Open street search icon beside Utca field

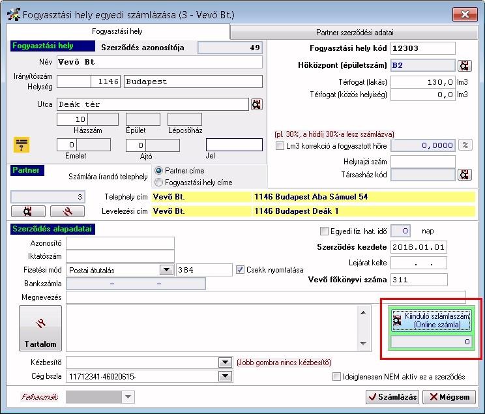point(256,104)
